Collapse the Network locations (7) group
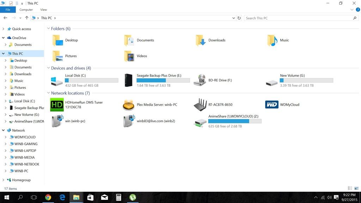 pos(48,93)
